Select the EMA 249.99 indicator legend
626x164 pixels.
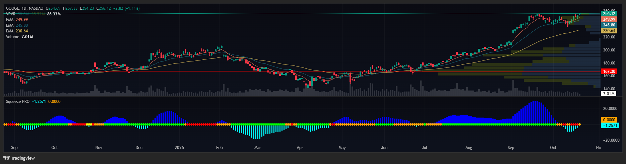[17, 20]
